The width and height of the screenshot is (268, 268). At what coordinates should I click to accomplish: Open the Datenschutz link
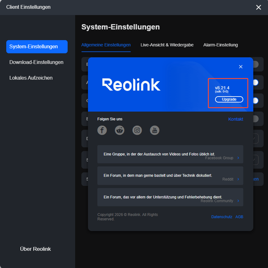pos(222,217)
